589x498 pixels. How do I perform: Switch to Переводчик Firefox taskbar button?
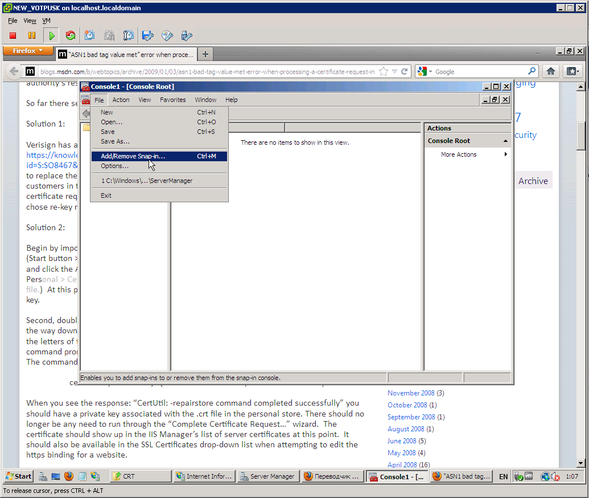coord(332,476)
